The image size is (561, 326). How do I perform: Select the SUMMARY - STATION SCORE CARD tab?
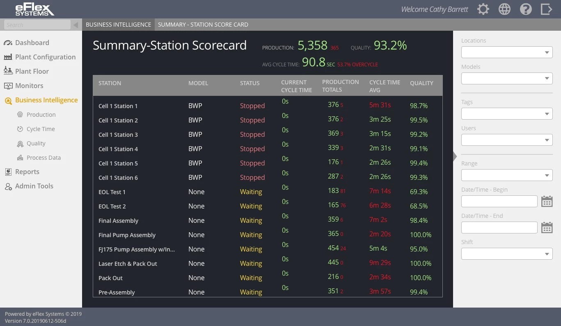203,24
